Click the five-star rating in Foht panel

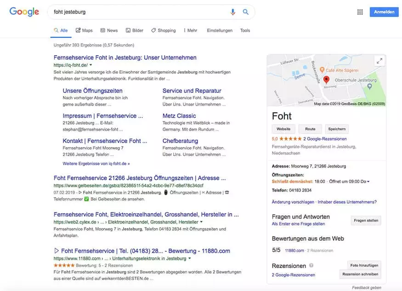[x=290, y=139]
